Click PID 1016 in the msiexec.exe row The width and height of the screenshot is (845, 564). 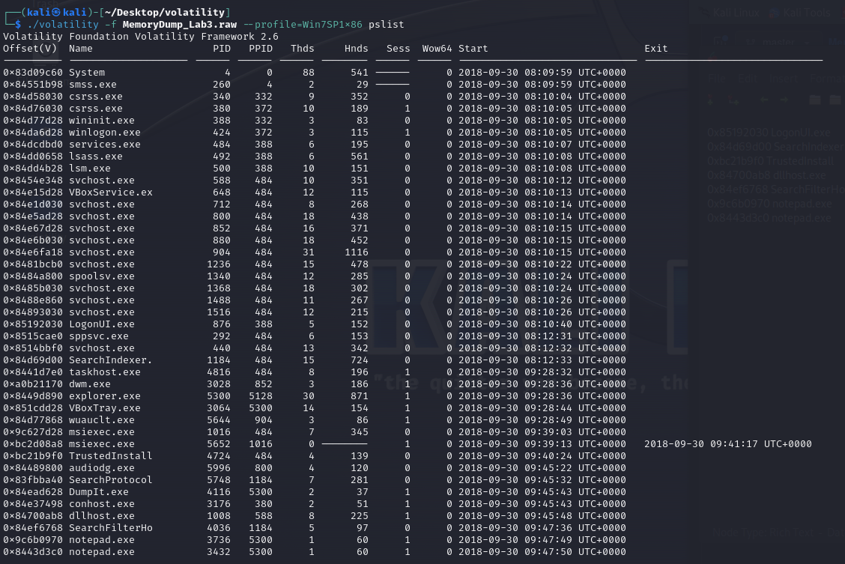point(218,432)
